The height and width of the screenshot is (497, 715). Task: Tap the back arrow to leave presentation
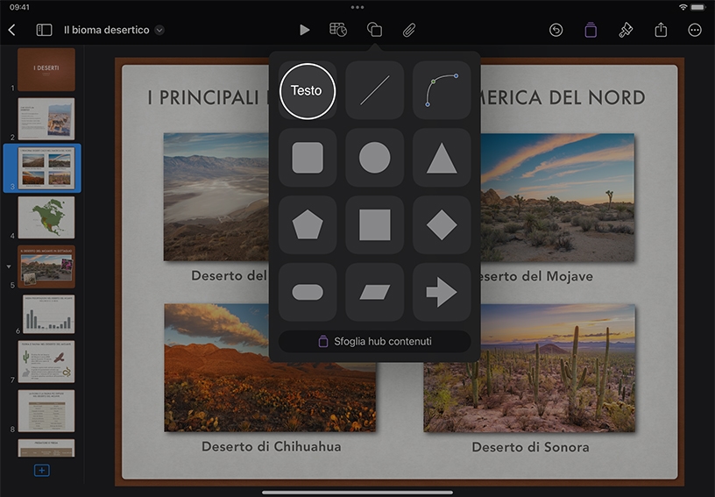(12, 30)
